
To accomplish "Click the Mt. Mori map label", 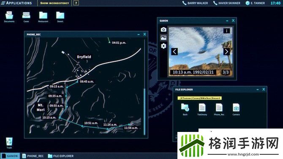I will click(41, 107).
